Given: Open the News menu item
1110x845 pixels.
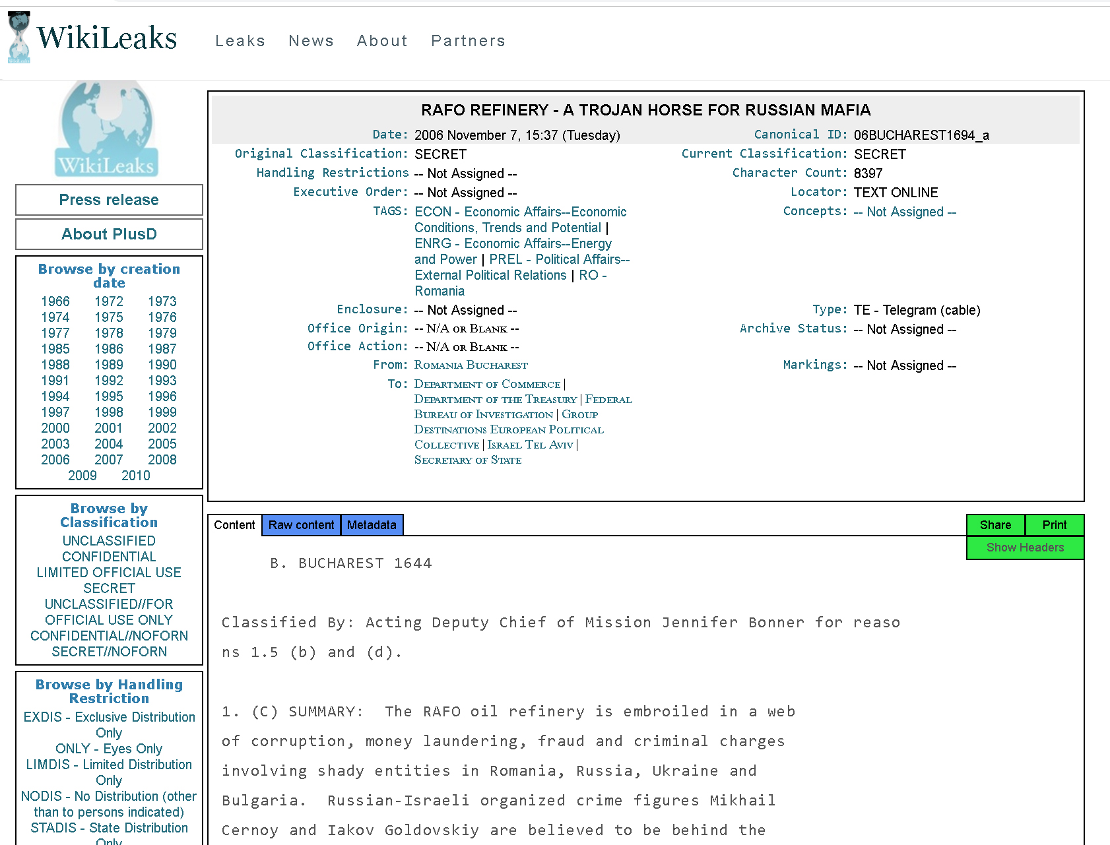Looking at the screenshot, I should tap(311, 41).
